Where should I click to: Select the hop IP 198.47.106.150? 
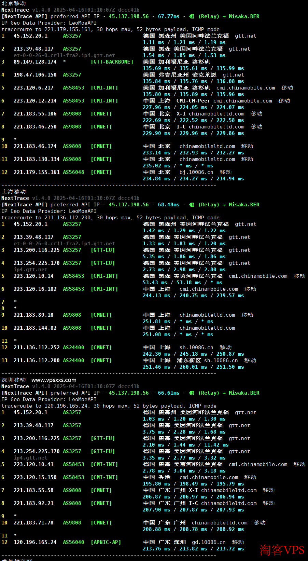coord(35,75)
